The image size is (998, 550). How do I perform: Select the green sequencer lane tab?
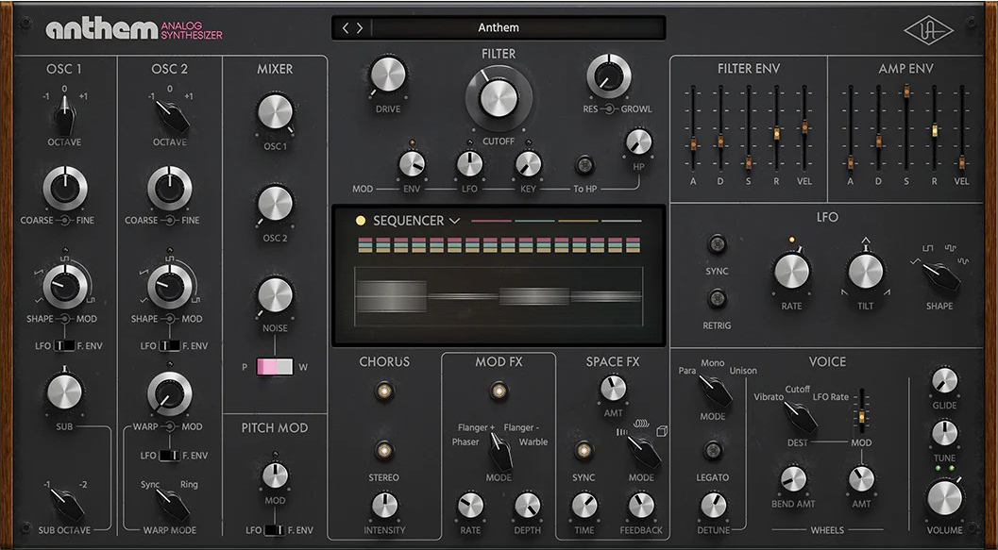tap(534, 222)
